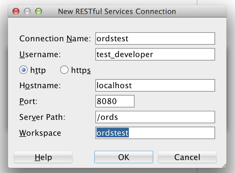Click the Port field showing 8080

click(115, 101)
